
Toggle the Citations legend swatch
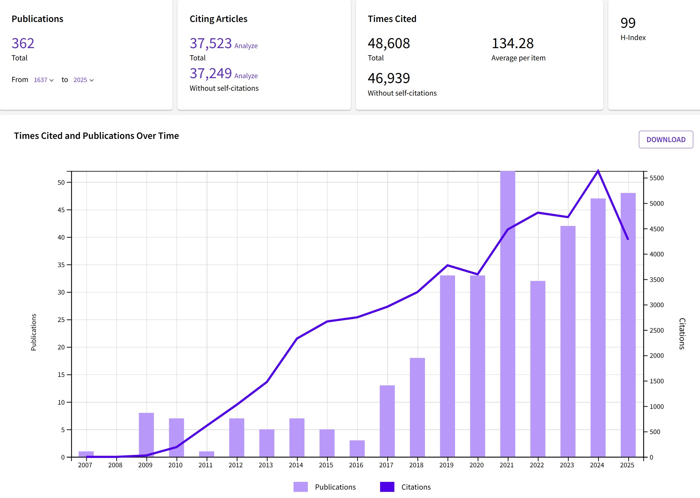coord(387,487)
